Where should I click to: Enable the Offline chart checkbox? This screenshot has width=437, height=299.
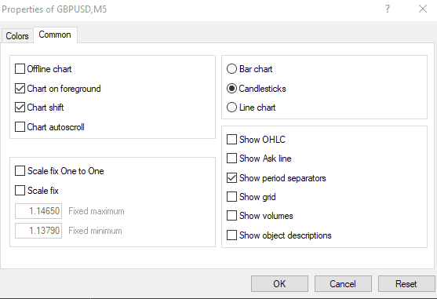tap(20, 69)
